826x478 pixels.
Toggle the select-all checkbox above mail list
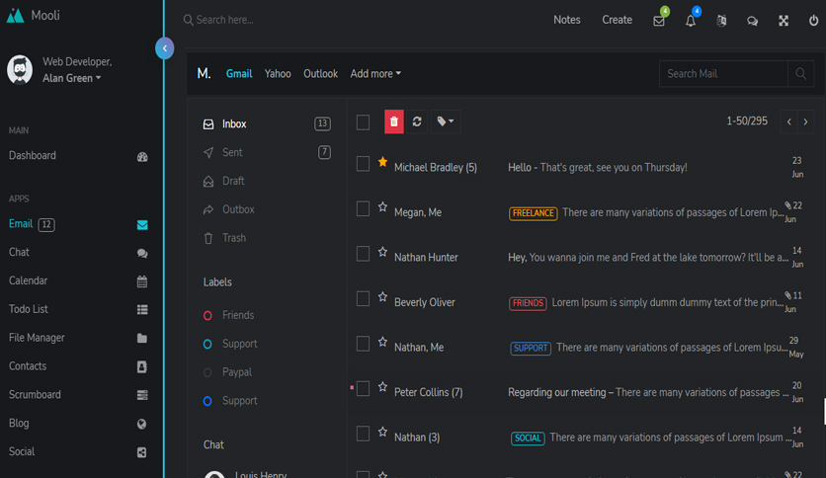click(x=363, y=122)
